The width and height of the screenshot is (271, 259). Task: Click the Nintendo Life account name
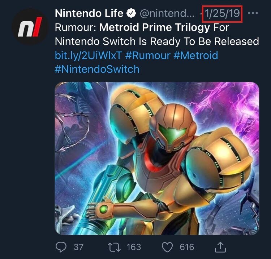tap(89, 14)
